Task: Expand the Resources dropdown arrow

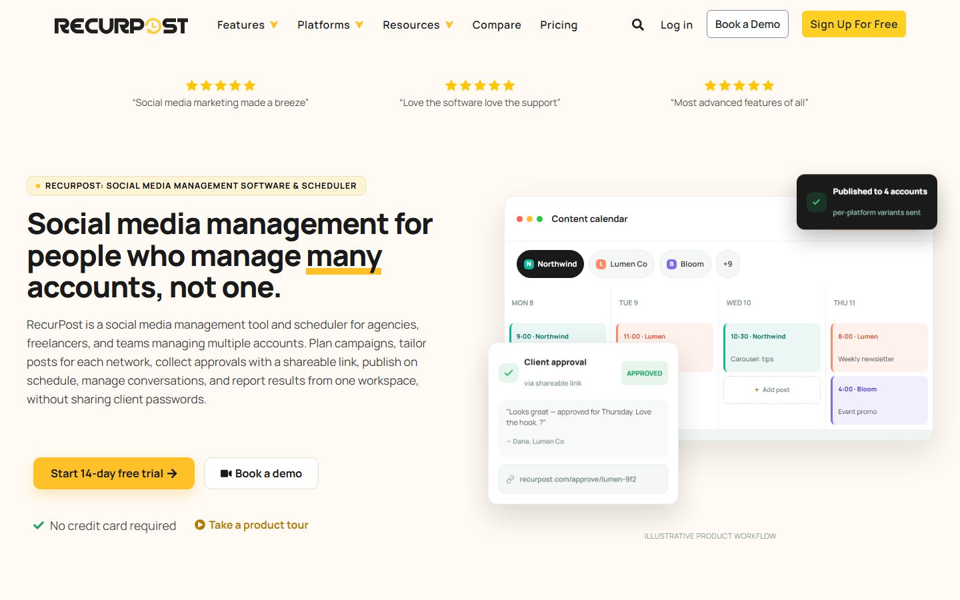Action: coord(449,25)
